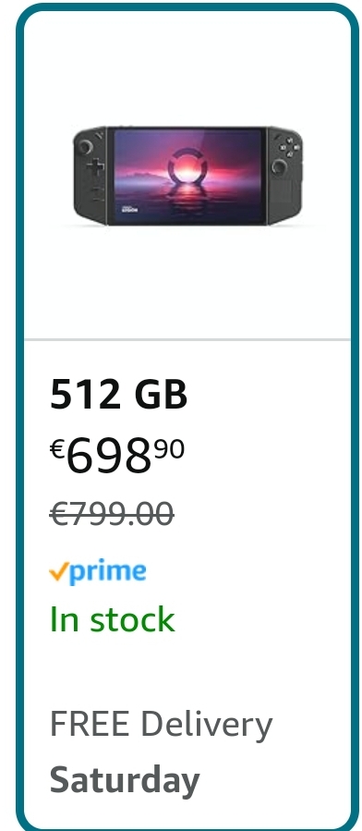Click the divider line below the product image
This screenshot has height=831, width=362.
click(187, 339)
